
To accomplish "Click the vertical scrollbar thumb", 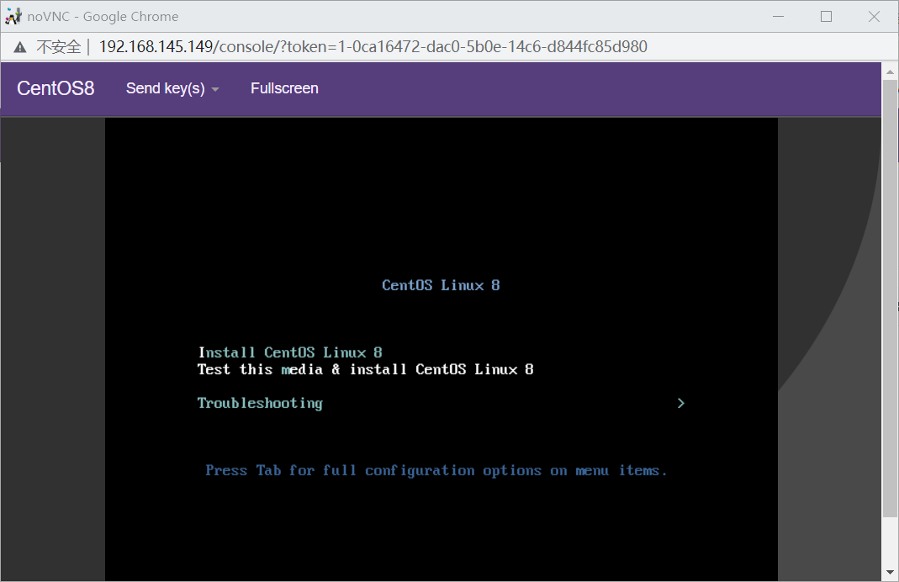I will point(890,299).
